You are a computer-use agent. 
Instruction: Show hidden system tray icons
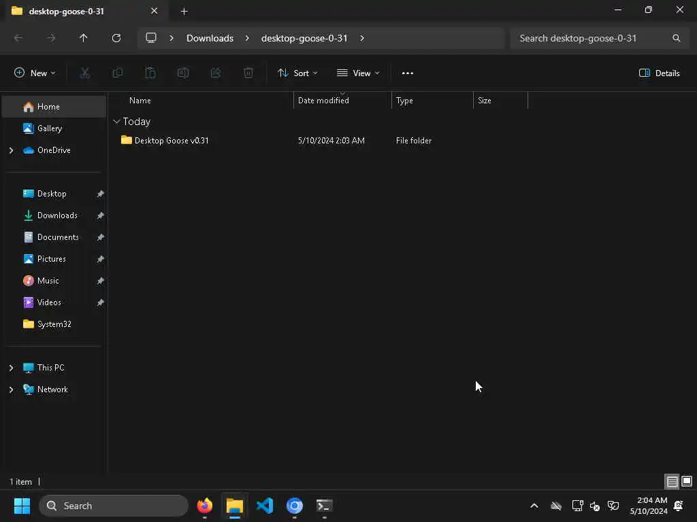point(534,506)
